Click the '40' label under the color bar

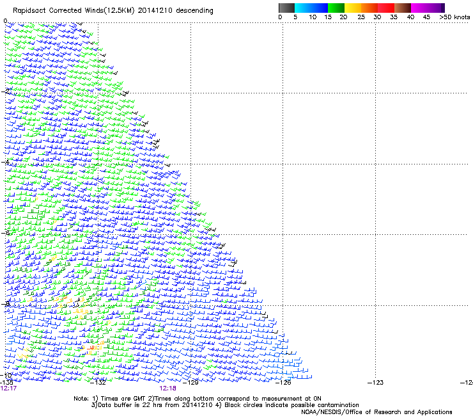(x=410, y=17)
